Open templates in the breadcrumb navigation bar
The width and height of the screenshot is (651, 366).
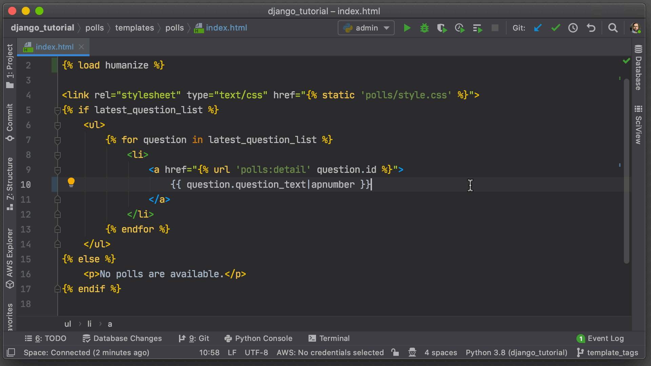(x=134, y=28)
